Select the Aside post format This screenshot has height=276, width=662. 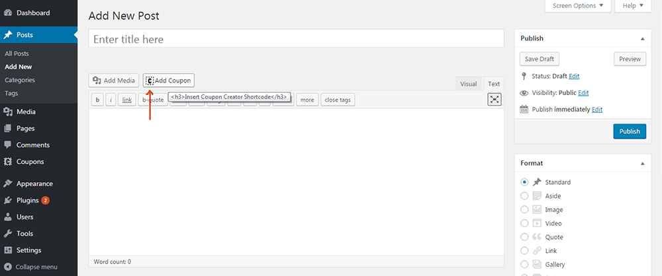pos(525,195)
